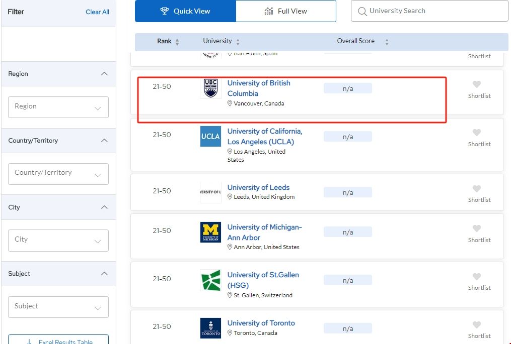Click the UBC university logo
This screenshot has height=344, width=511.
coord(210,88)
